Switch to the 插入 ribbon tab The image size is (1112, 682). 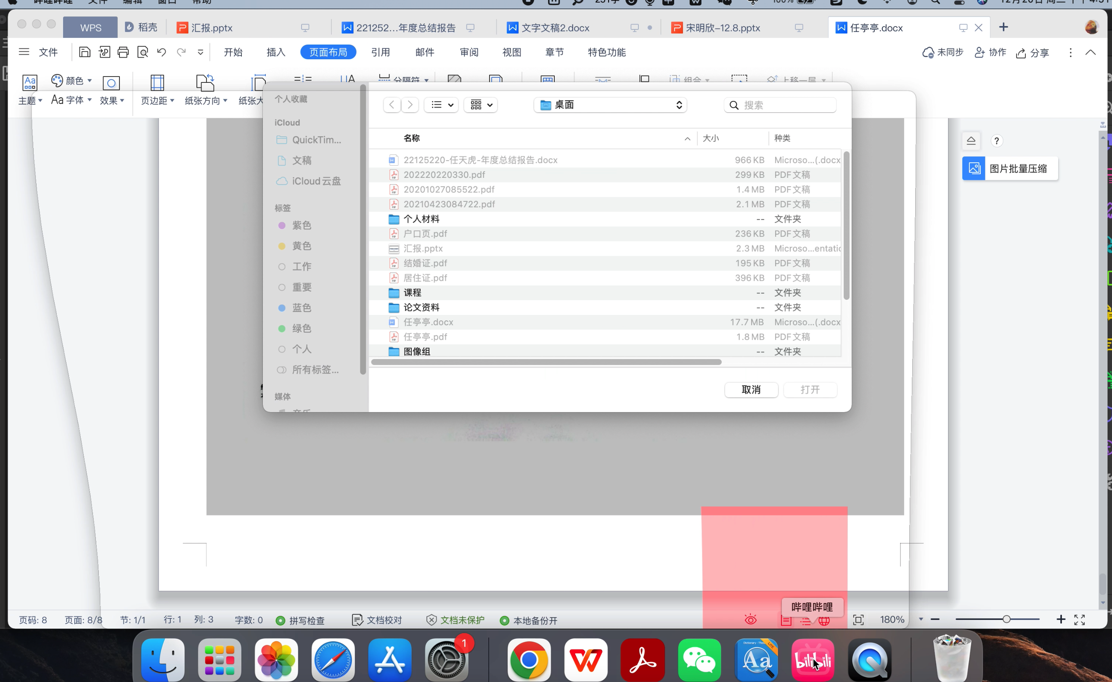pos(276,52)
